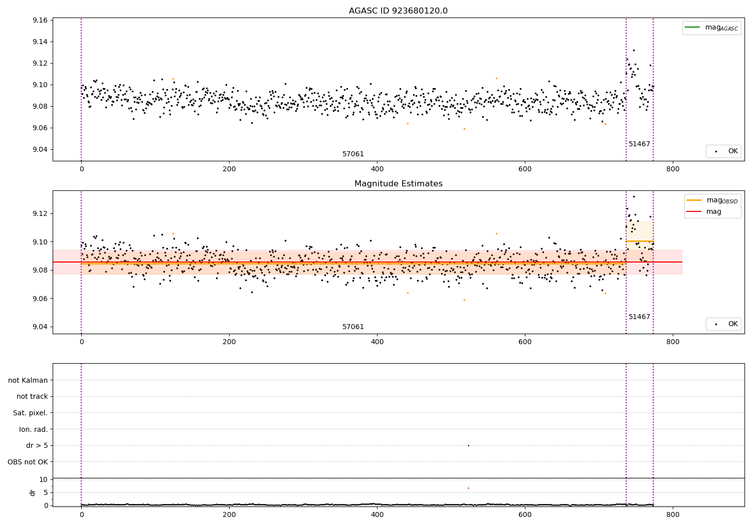Click the "9.14" y-axis tick label
752x526 pixels.
pos(40,42)
